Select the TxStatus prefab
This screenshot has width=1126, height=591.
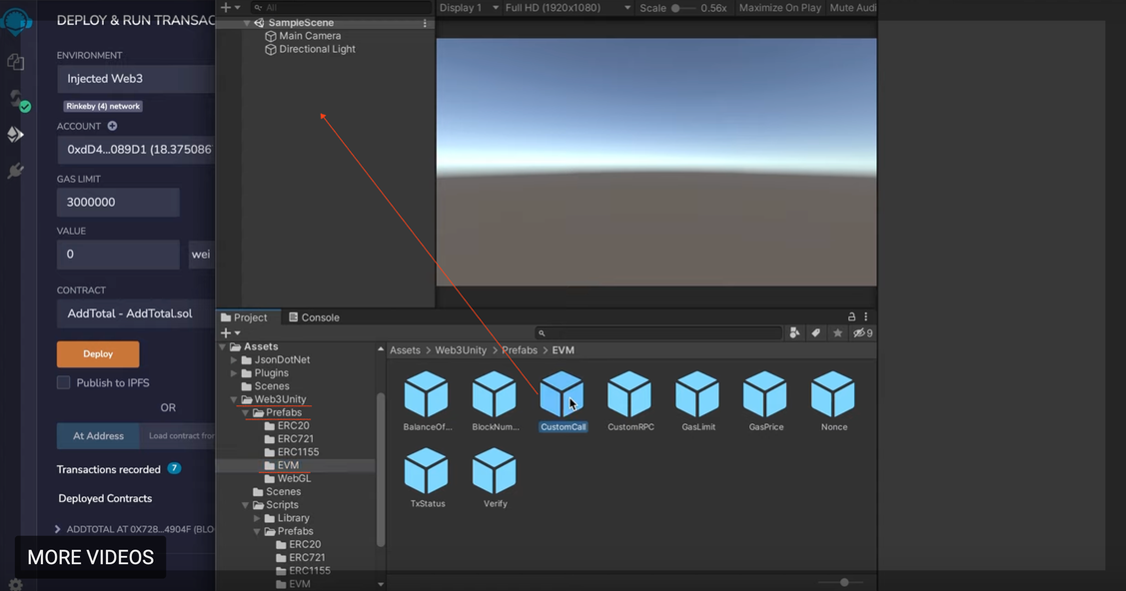[x=427, y=477]
